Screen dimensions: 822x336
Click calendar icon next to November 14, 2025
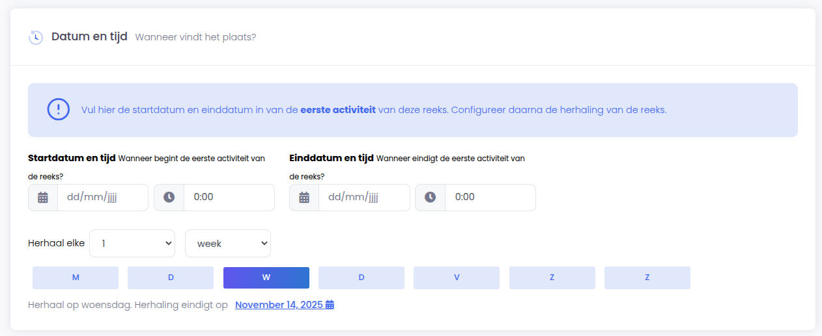pyautogui.click(x=330, y=305)
